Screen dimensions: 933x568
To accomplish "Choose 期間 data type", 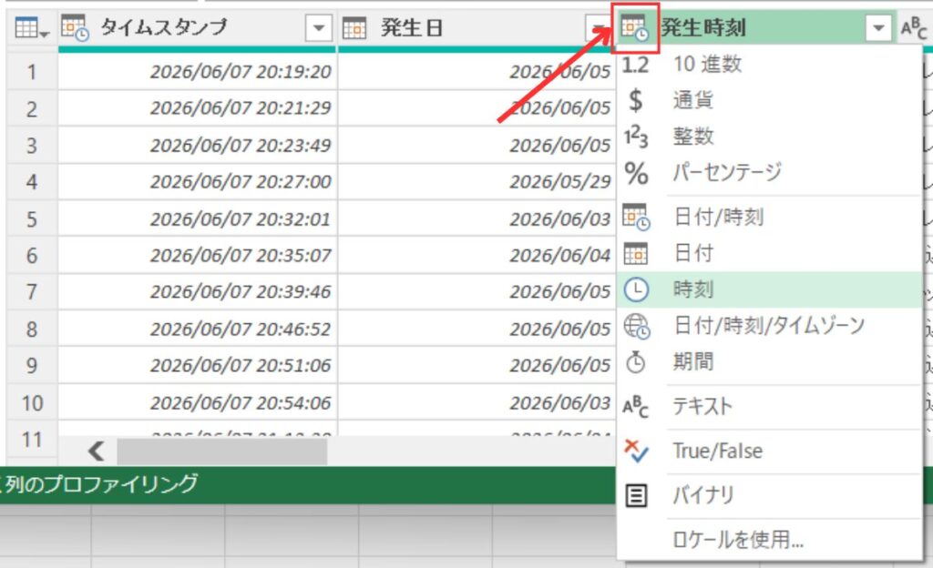I will tap(769, 362).
